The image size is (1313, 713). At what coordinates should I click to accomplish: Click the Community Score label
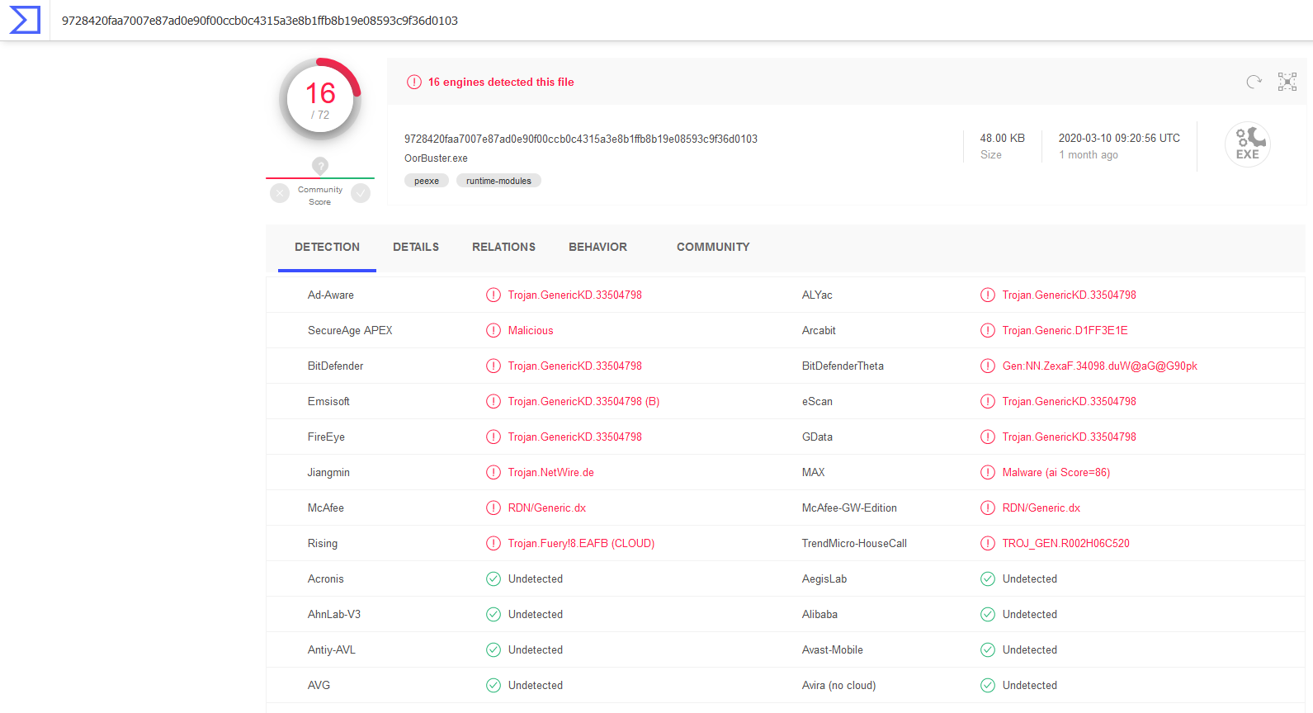320,196
